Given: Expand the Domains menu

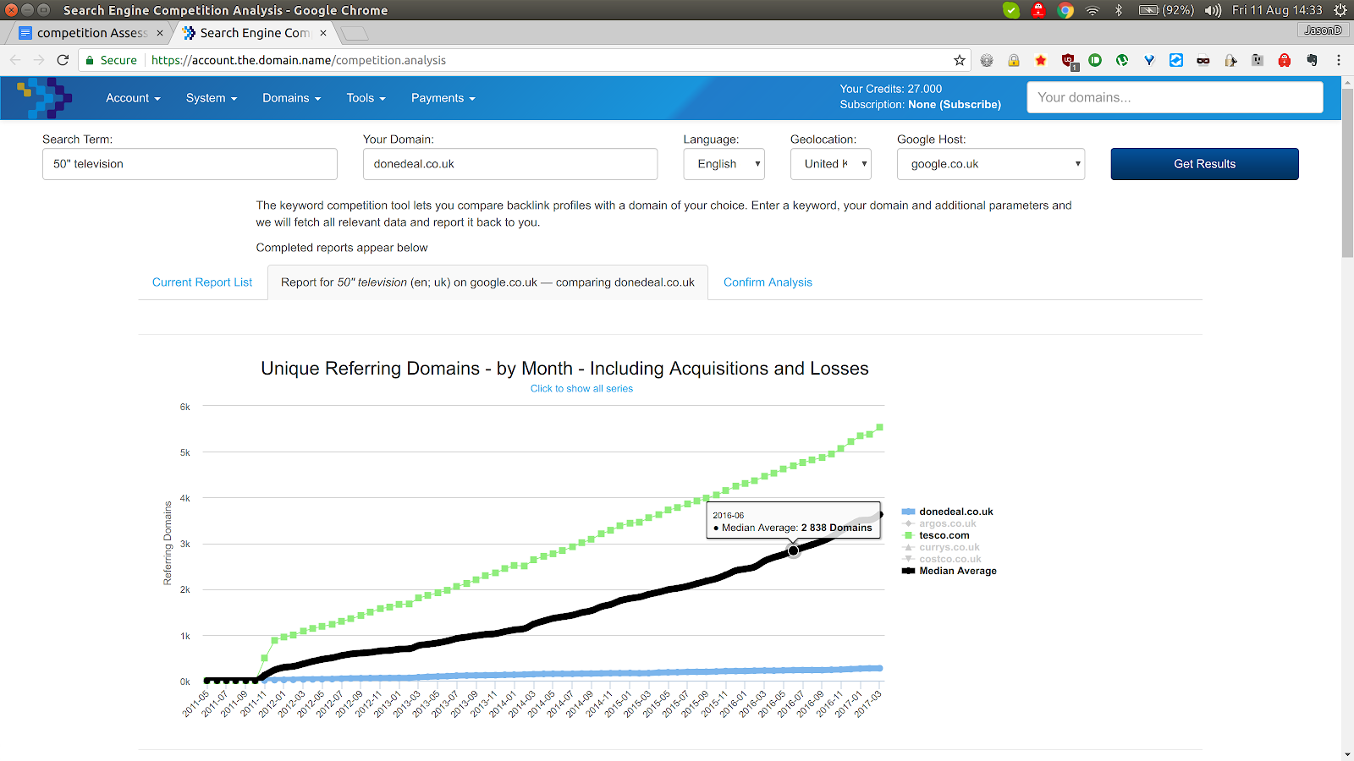Looking at the screenshot, I should coord(292,98).
